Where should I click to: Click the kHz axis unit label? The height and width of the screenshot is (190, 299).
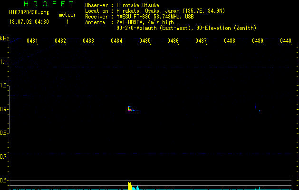click(x=4, y=38)
